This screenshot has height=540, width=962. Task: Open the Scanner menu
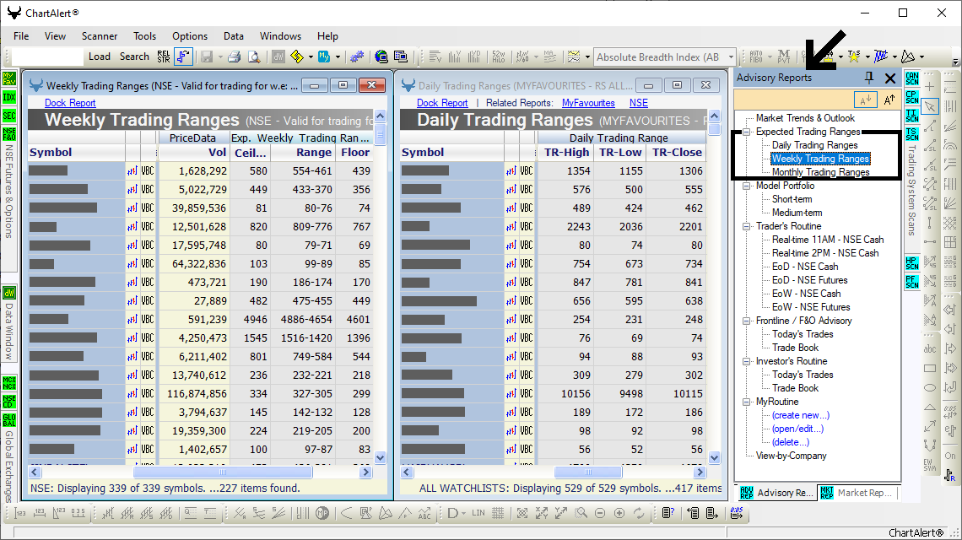pyautogui.click(x=100, y=36)
